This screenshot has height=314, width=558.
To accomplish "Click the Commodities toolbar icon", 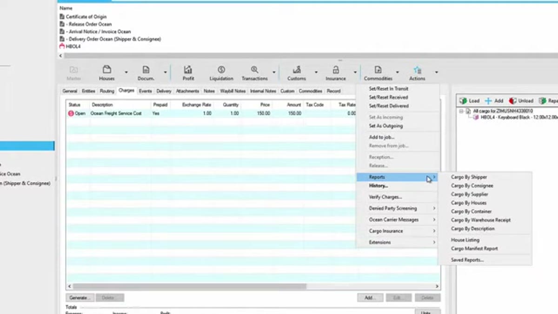I will (378, 70).
